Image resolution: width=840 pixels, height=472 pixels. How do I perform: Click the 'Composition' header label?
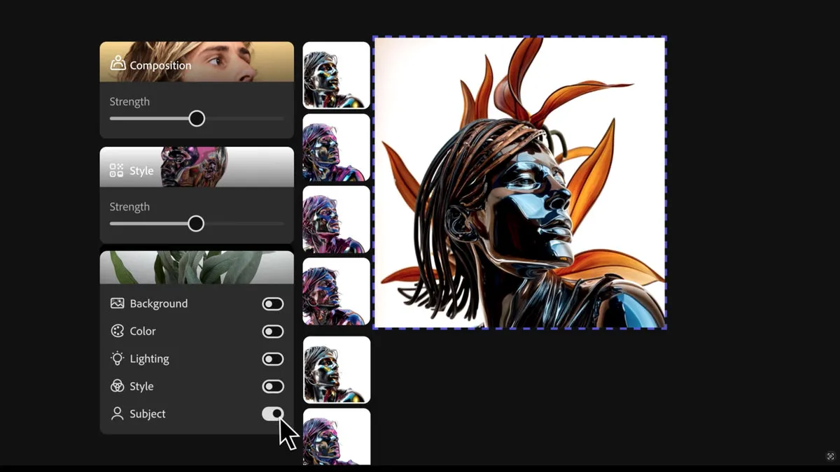160,65
